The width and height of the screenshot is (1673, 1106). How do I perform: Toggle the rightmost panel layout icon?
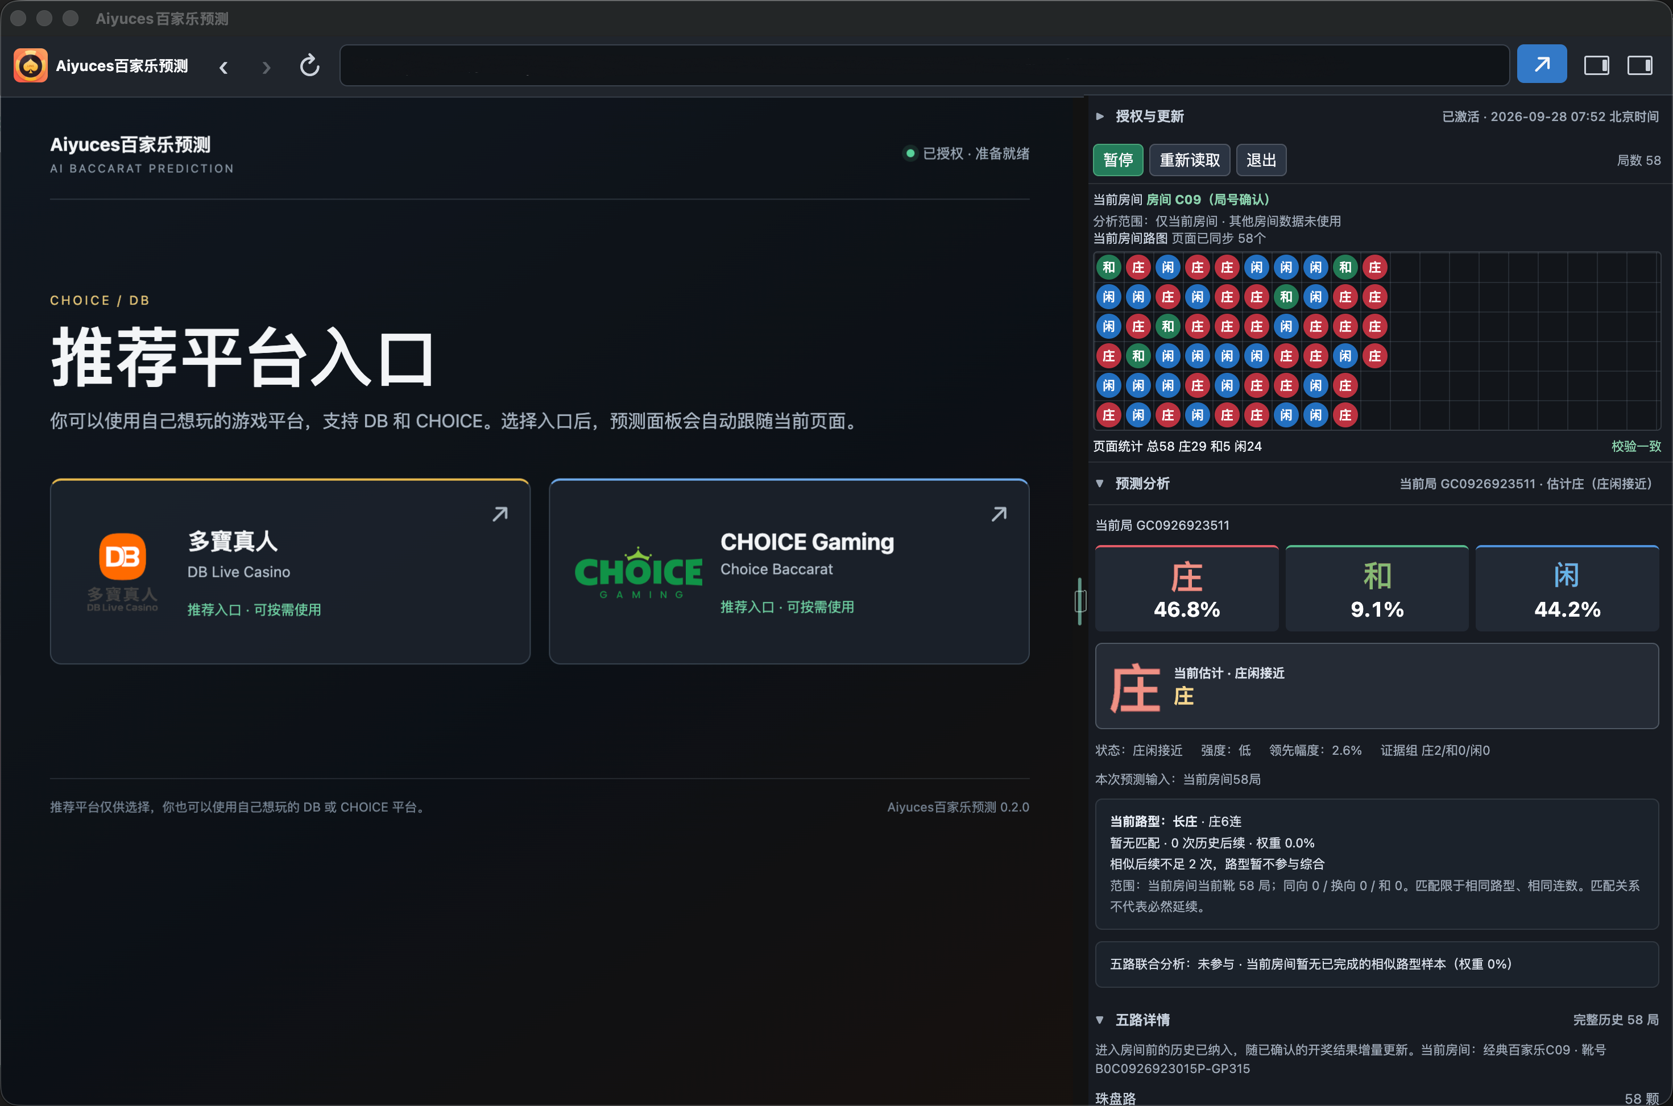tap(1640, 65)
